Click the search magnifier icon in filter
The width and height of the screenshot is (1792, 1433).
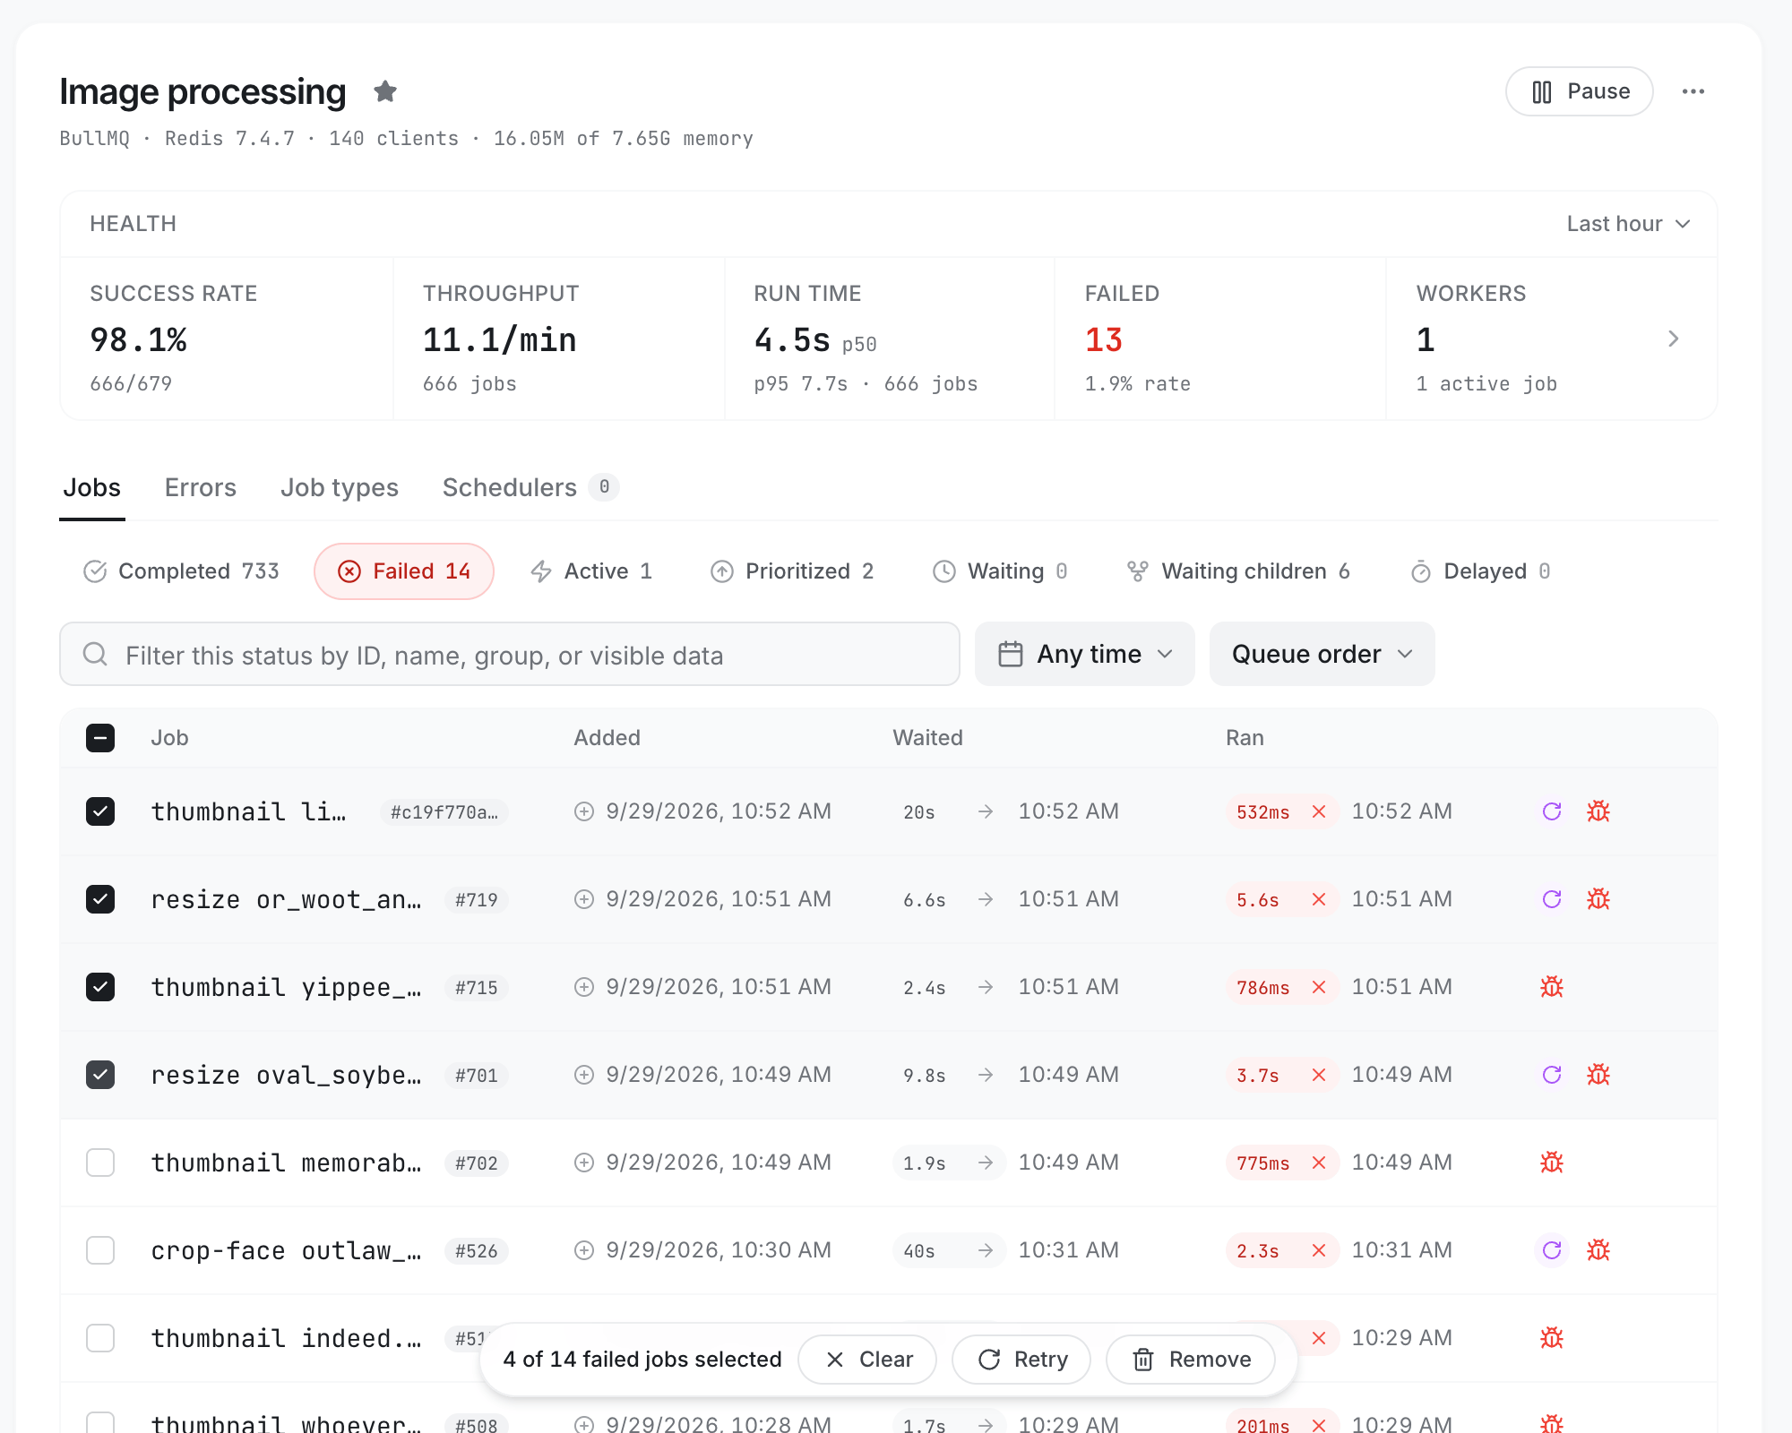(95, 655)
